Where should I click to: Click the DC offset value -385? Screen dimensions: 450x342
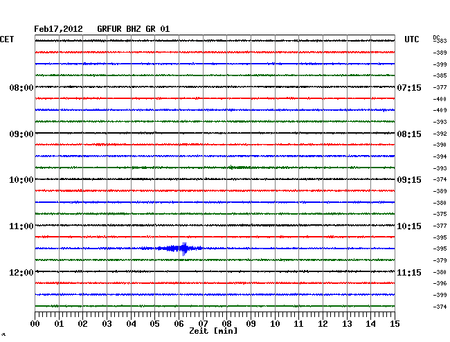point(440,75)
